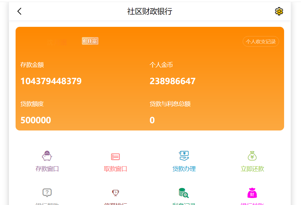Image resolution: width=301 pixels, height=205 pixels.
Task: Click the loan processing hand-money icon
Action: point(184,156)
